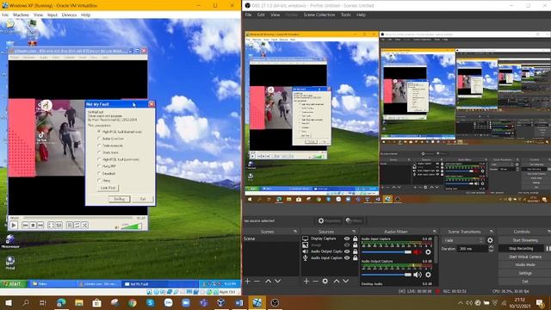Image resolution: width=551 pixels, height=310 pixels.
Task: Open source properties gear in Sources toolbar
Action: (x=325, y=282)
